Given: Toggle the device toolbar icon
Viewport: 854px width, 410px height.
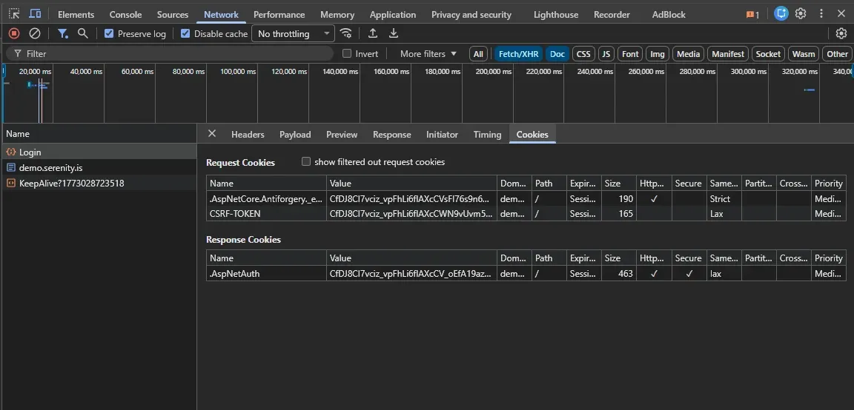Looking at the screenshot, I should tap(35, 13).
